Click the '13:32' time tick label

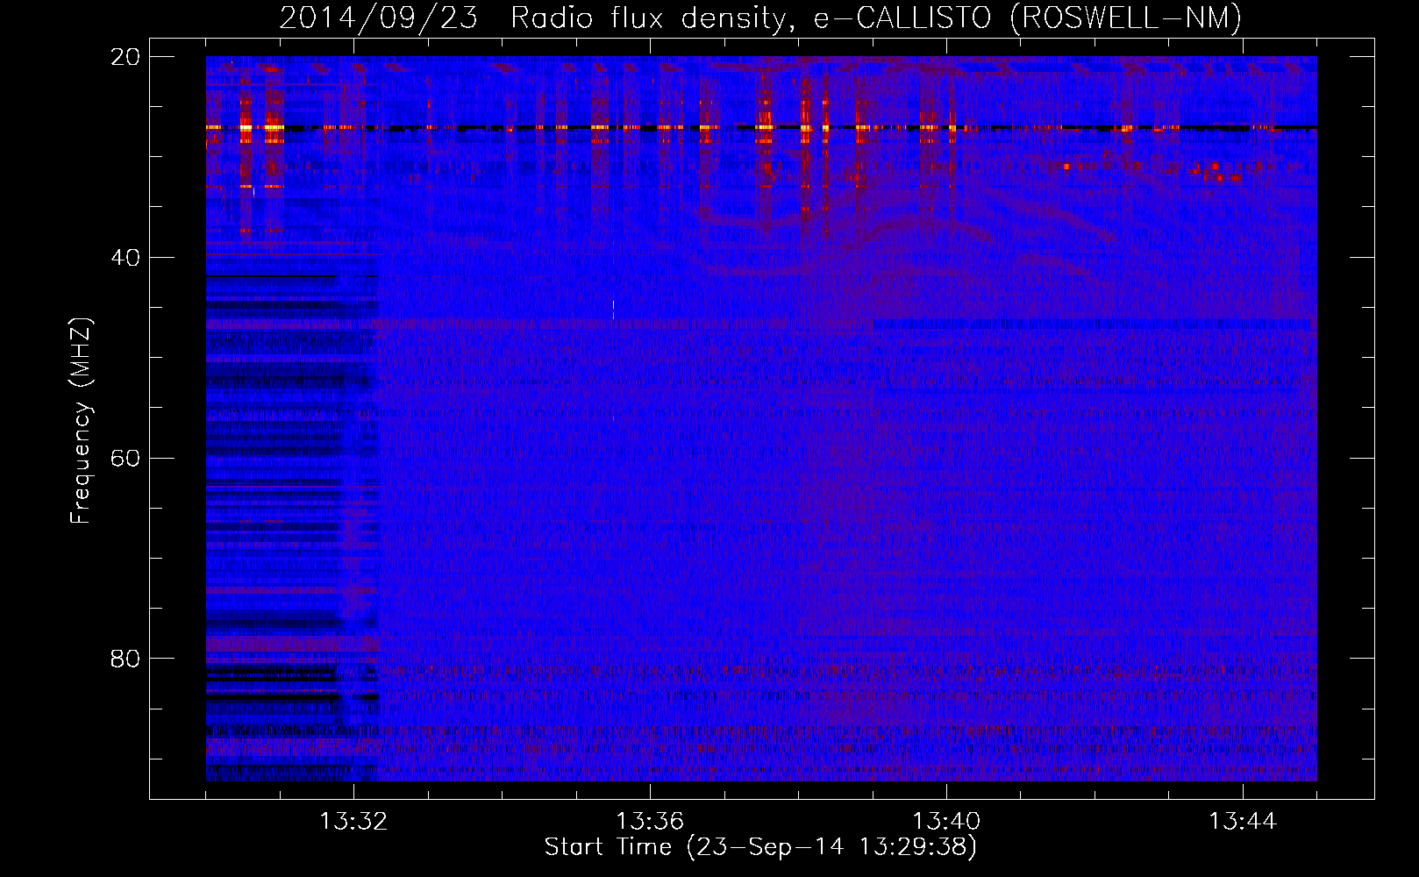353,822
